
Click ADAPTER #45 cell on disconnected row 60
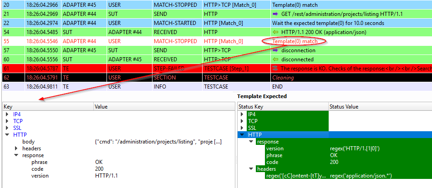pyautogui.click(x=129, y=59)
